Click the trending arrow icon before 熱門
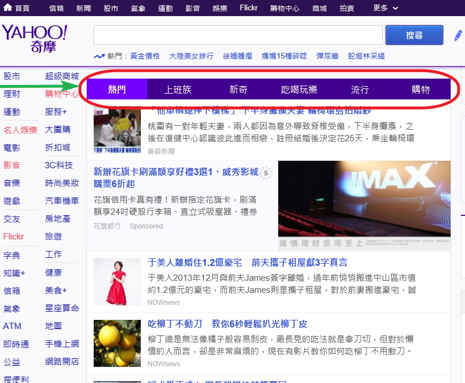This screenshot has height=383, width=465. tap(99, 56)
